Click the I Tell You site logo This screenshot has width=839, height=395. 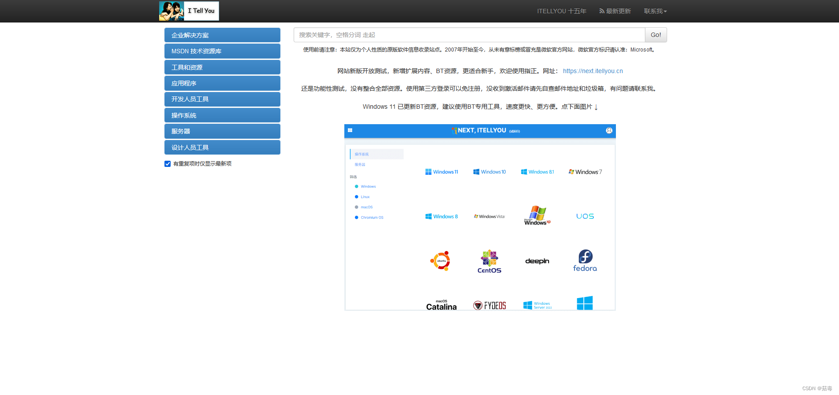[189, 11]
